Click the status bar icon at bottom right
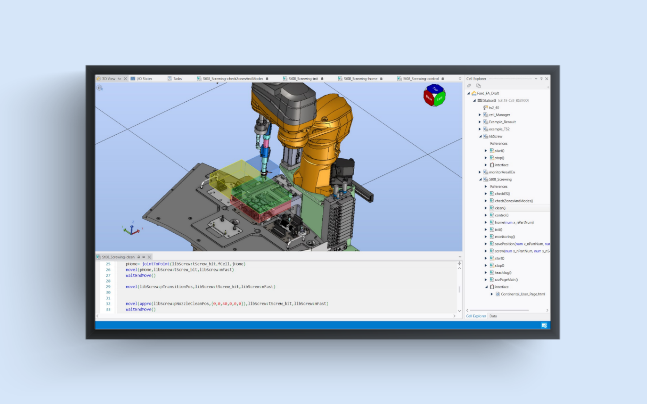Image resolution: width=647 pixels, height=404 pixels. click(544, 325)
